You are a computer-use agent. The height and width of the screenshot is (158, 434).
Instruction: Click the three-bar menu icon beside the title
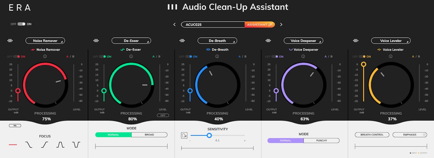172,7
